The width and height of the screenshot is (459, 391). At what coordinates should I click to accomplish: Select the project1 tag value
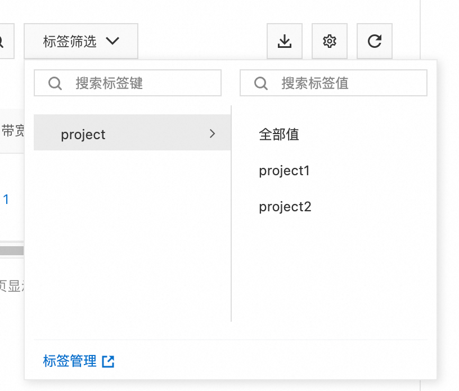click(x=284, y=171)
